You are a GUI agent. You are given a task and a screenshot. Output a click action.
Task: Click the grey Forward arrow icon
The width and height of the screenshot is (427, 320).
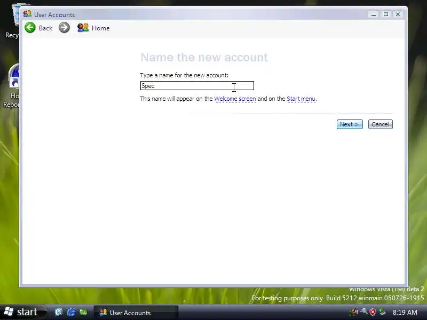pyautogui.click(x=64, y=28)
